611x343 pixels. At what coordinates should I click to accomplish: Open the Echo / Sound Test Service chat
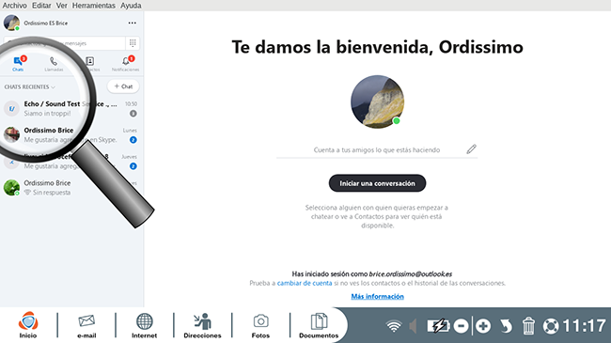71,108
